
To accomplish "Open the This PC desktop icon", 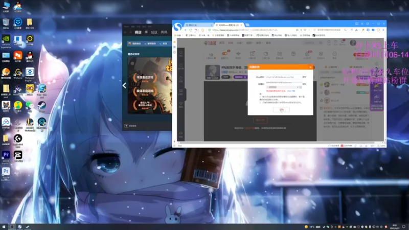I will coord(6,7).
